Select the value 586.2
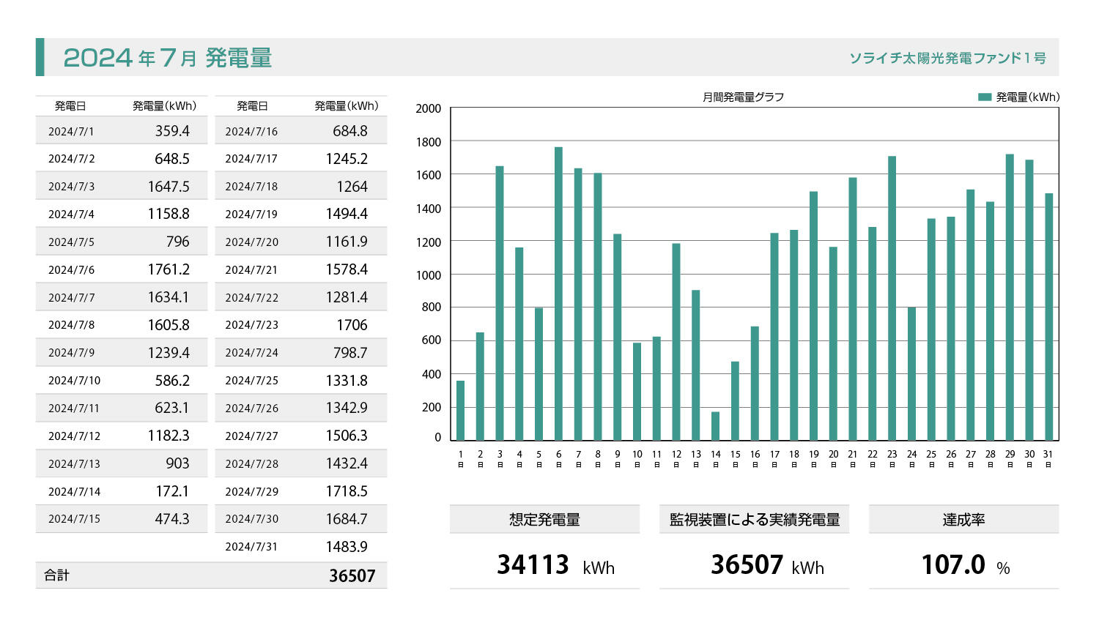1099x634 pixels. pos(172,381)
